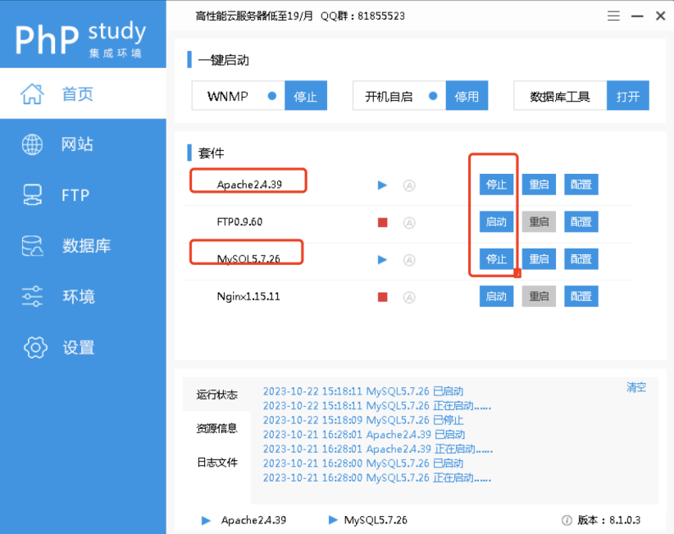Click Apache2.4.39 label in status bar

pos(253,520)
